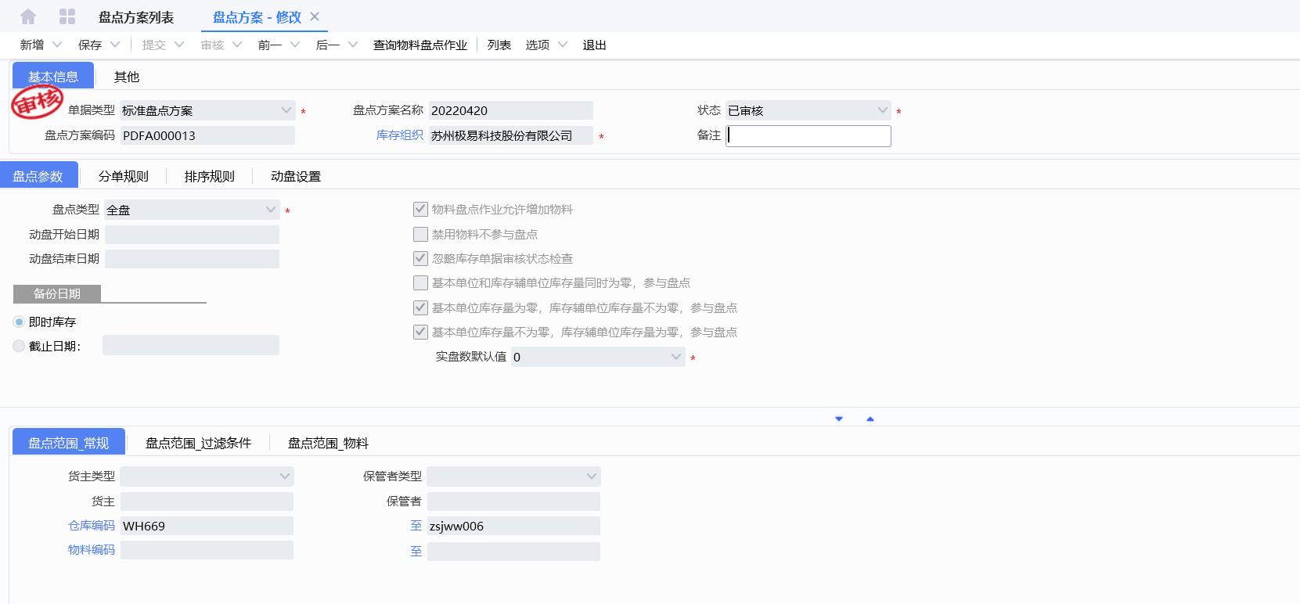Open the 选项 toolbar menu
Image resolution: width=1300 pixels, height=604 pixels.
pyautogui.click(x=538, y=45)
